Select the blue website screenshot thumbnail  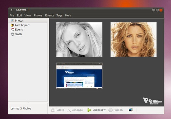79,76
